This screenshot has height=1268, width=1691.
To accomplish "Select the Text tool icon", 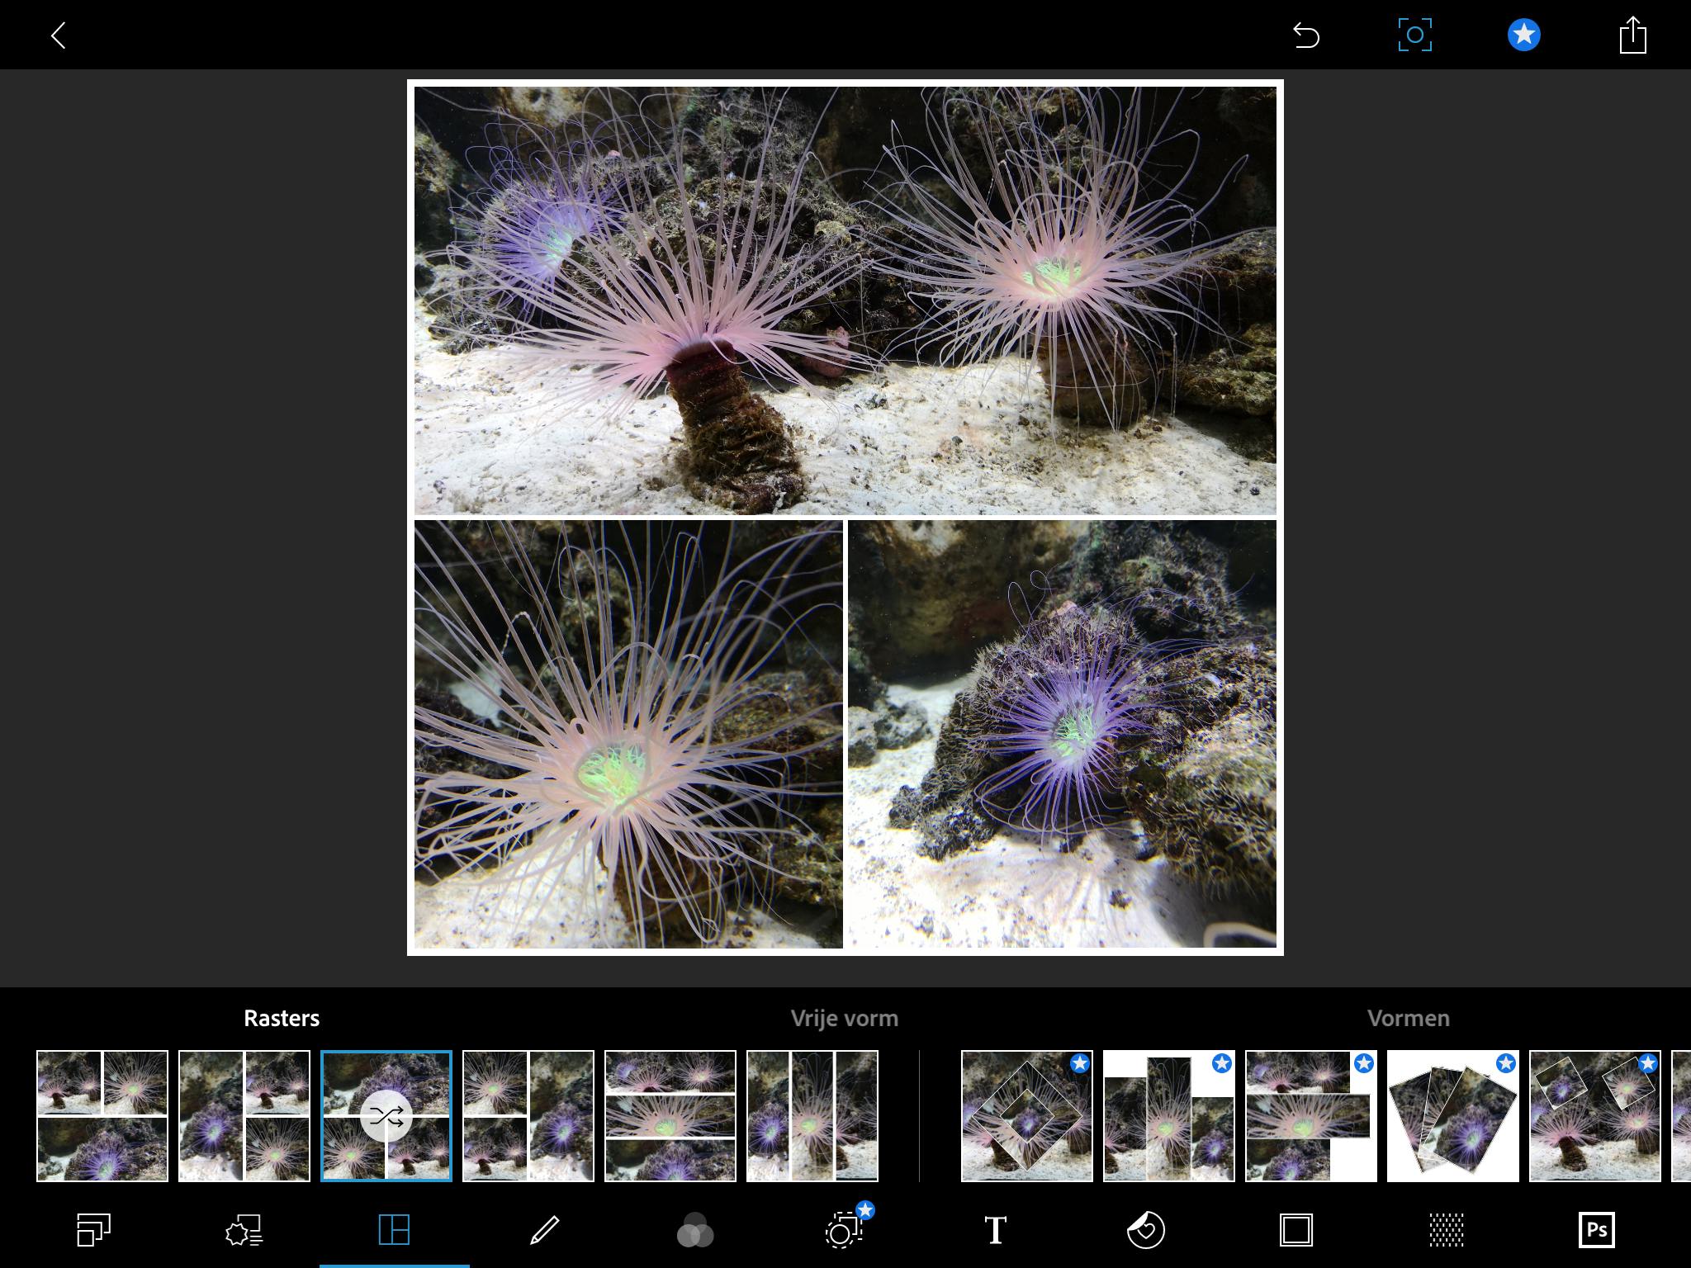I will [995, 1230].
